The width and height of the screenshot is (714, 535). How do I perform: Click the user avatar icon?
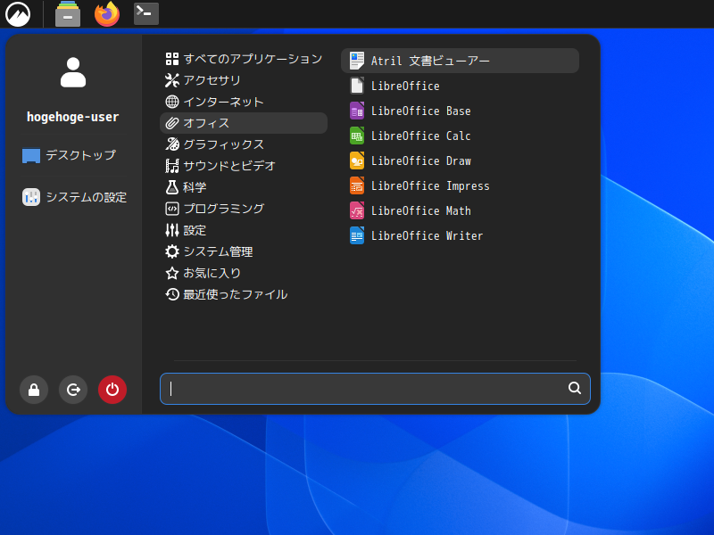73,72
